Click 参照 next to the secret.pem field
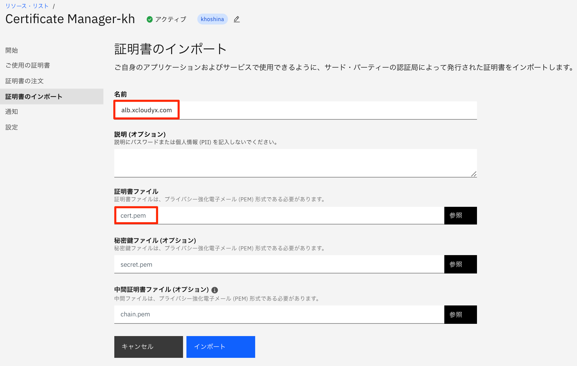The width and height of the screenshot is (577, 366). pyautogui.click(x=460, y=264)
